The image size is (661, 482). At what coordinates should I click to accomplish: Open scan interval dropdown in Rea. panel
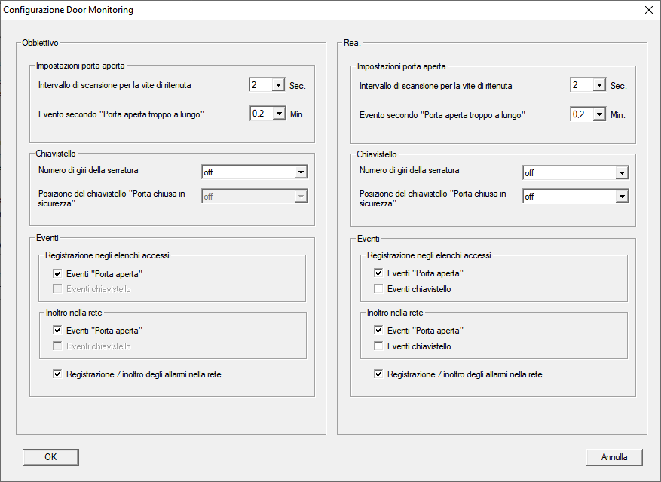pyautogui.click(x=598, y=85)
